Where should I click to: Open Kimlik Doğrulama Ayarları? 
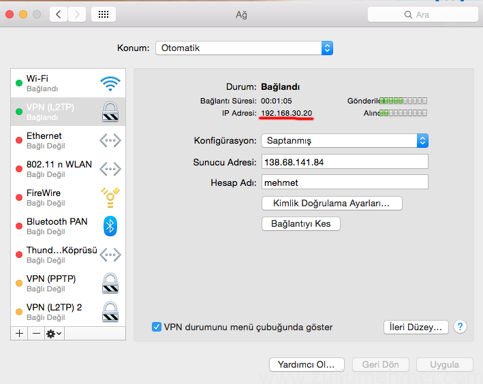coord(331,203)
